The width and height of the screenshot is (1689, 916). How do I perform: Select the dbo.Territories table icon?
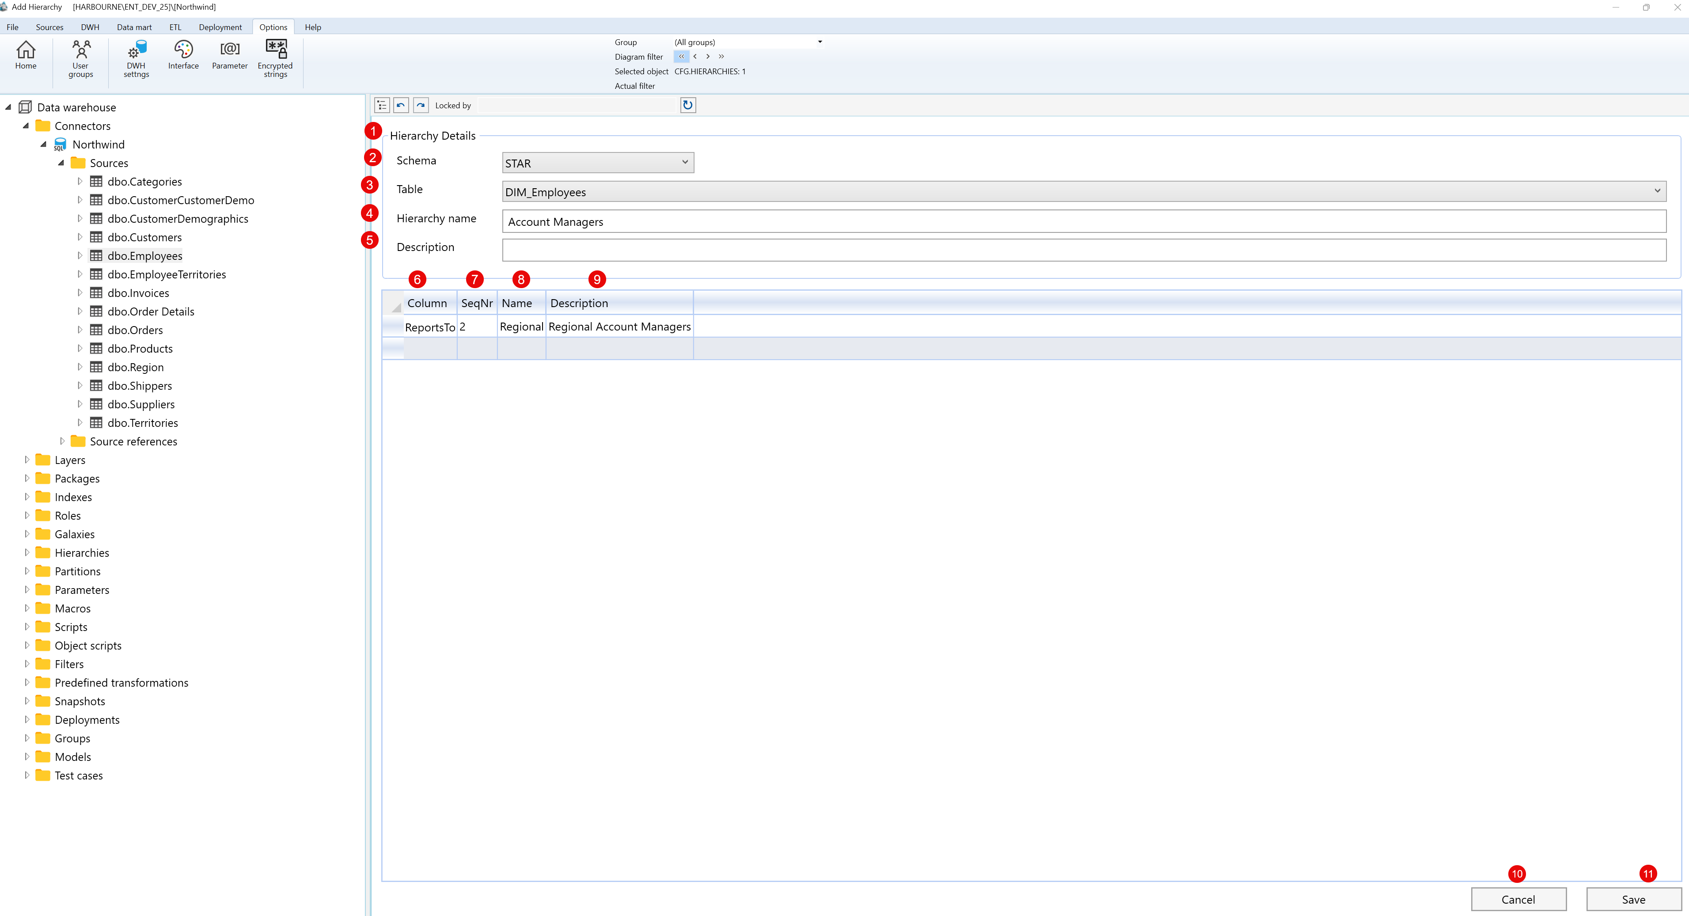pyautogui.click(x=96, y=423)
